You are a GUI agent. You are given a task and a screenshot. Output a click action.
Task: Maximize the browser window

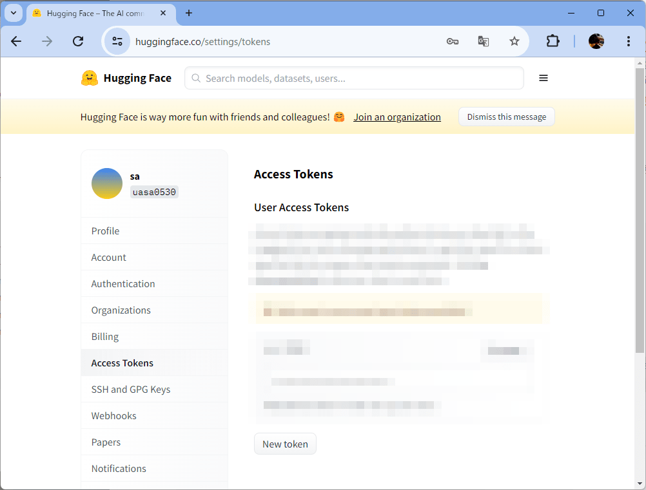pos(601,13)
